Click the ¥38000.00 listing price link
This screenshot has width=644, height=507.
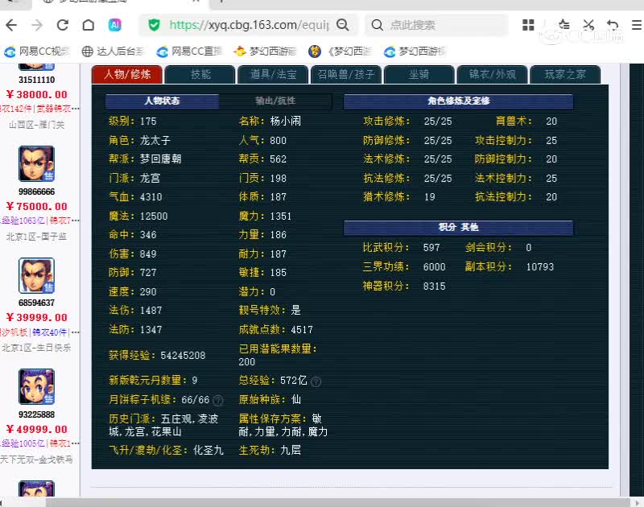(x=35, y=94)
